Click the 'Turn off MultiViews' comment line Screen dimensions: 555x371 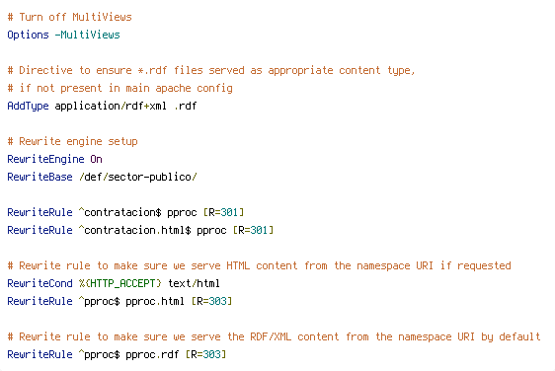click(x=70, y=17)
